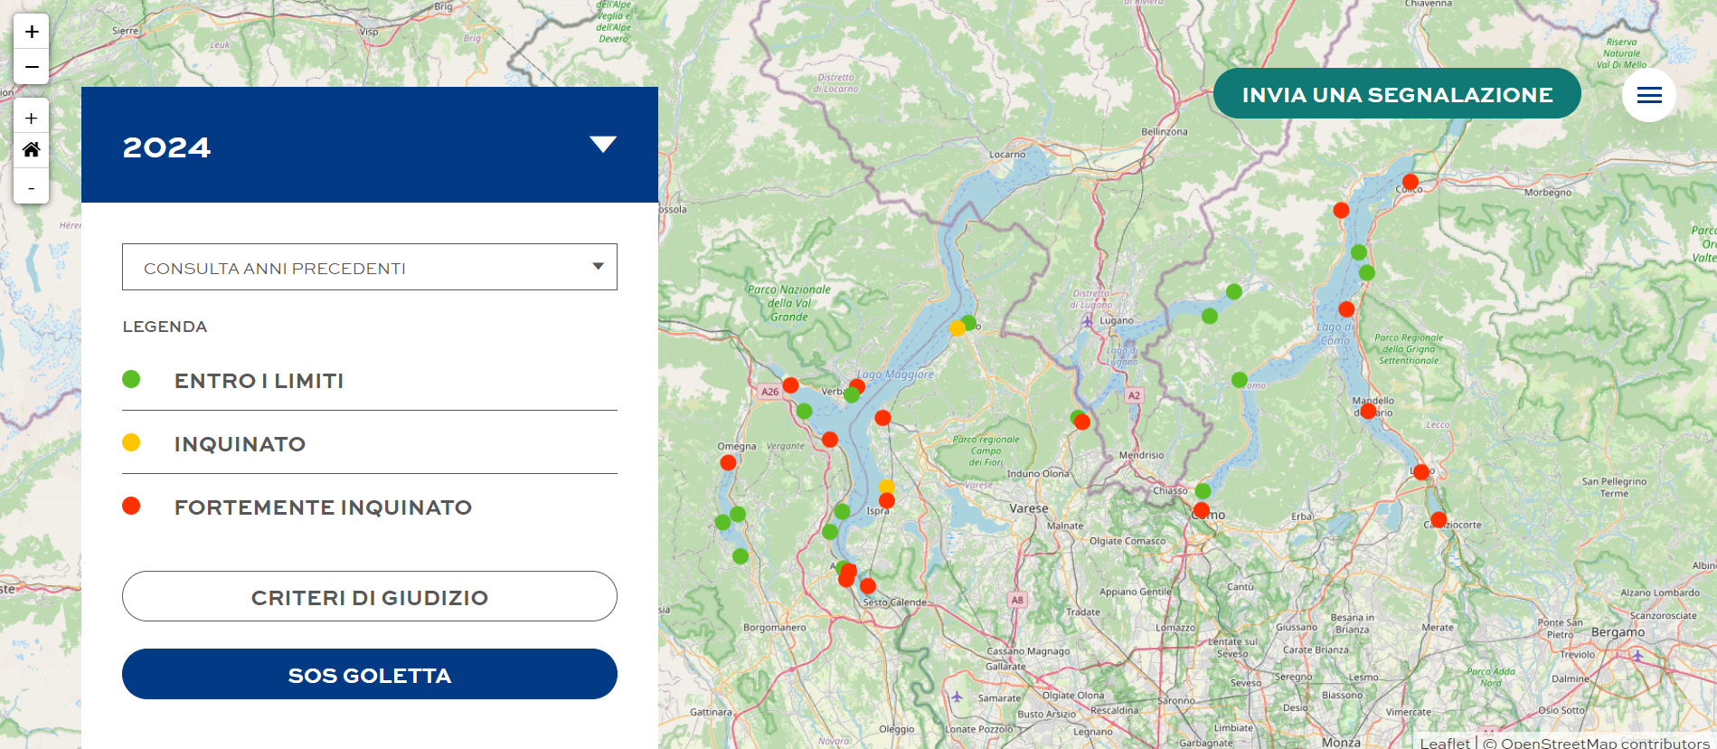Zoom in with the top plus button

(32, 32)
